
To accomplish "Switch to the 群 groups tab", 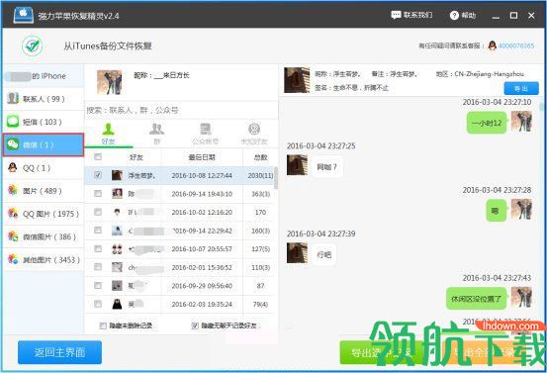I will click(x=156, y=134).
